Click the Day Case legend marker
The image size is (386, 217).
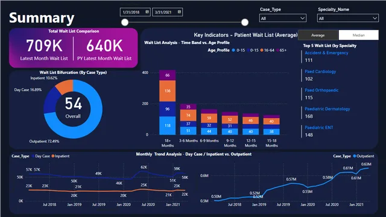pyautogui.click(x=33, y=156)
